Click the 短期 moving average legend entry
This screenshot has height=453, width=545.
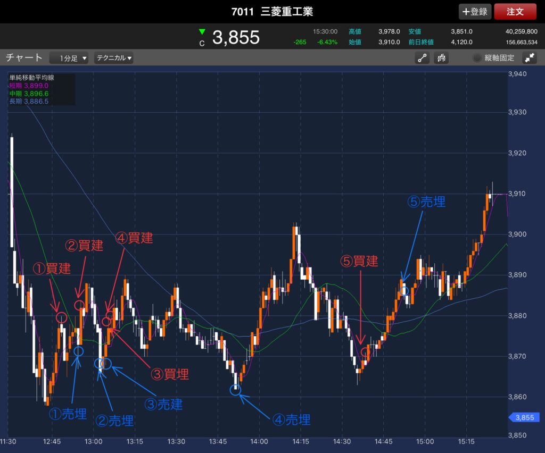pos(29,85)
